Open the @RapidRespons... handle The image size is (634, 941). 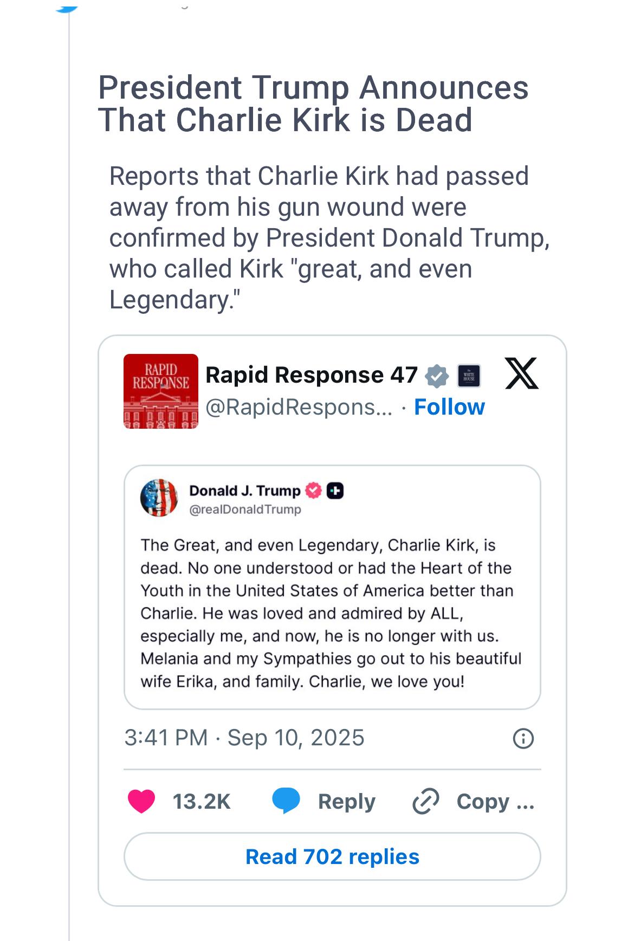299,407
